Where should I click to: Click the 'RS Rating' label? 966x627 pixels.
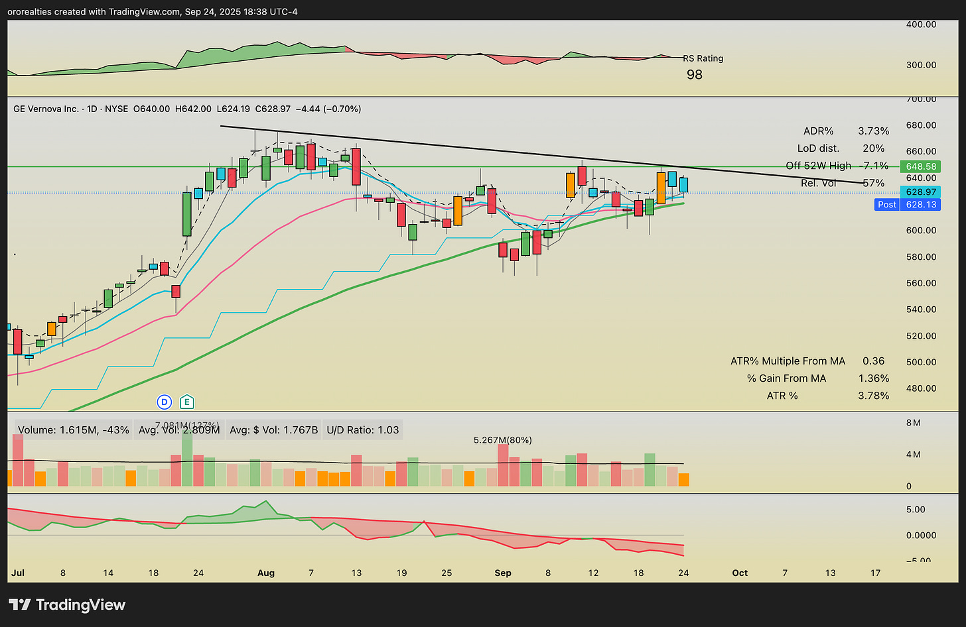(x=703, y=58)
